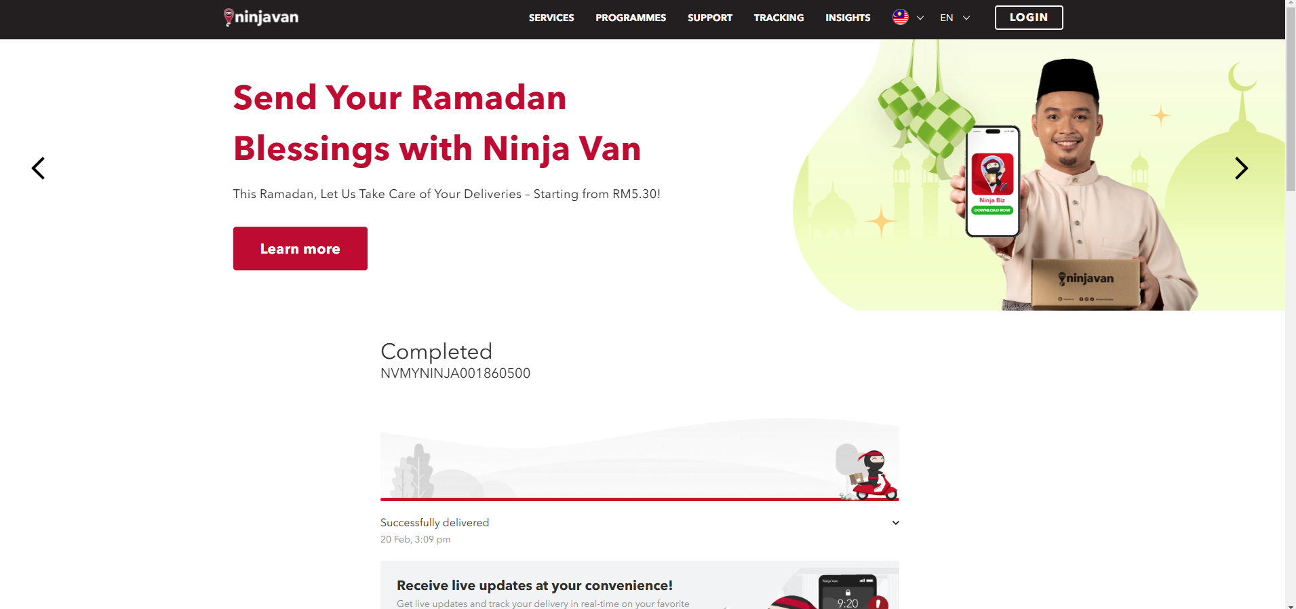The image size is (1296, 609).
Task: Go to previous banner slide arrow
Action: point(39,168)
